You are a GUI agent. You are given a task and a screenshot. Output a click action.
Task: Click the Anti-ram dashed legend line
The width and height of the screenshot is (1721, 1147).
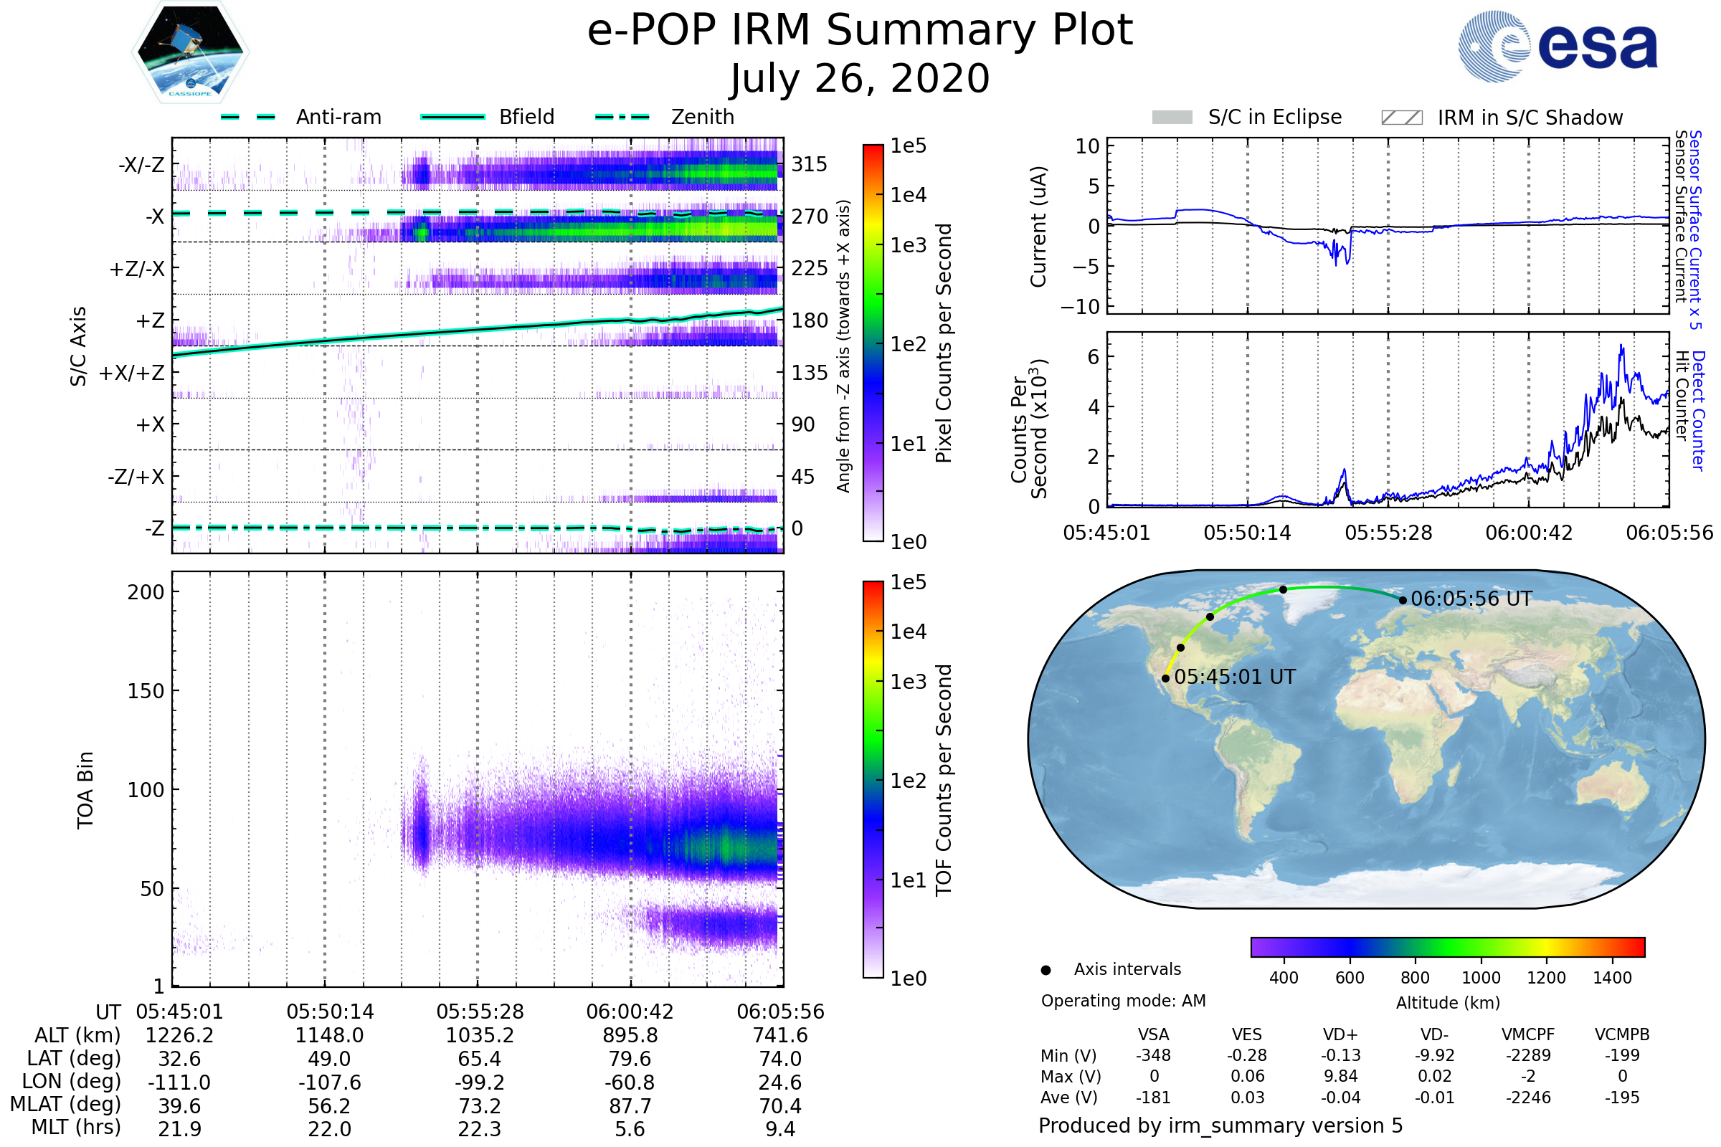(248, 117)
